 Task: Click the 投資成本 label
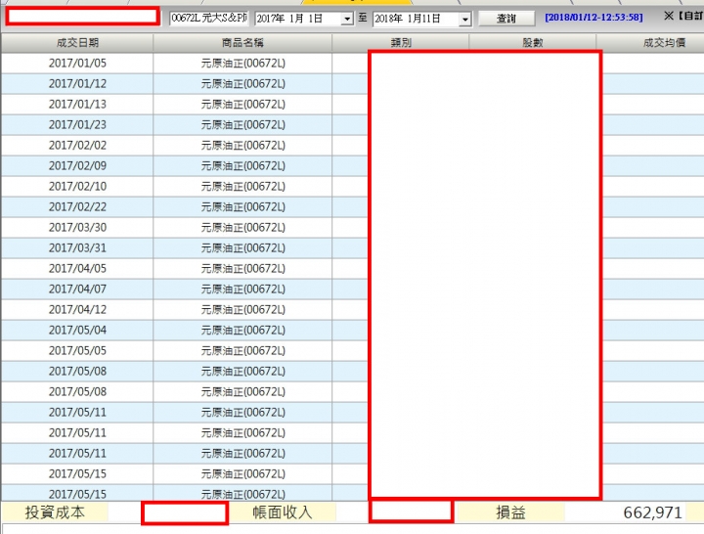click(x=55, y=512)
